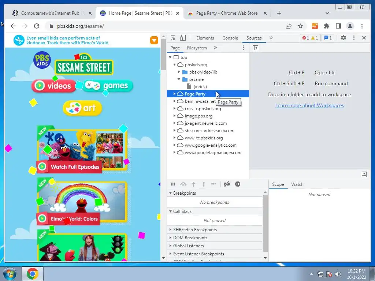Open the Windows Start menu
The height and width of the screenshot is (281, 375).
pyautogui.click(x=10, y=274)
